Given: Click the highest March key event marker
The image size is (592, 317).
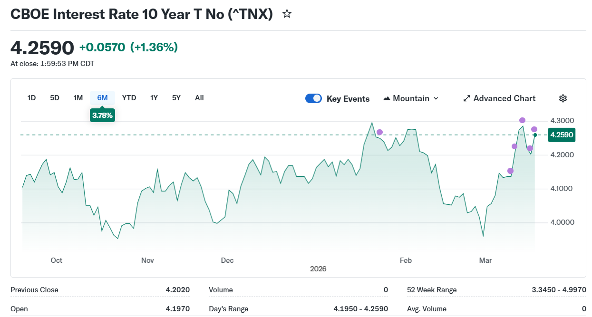Looking at the screenshot, I should [x=522, y=120].
